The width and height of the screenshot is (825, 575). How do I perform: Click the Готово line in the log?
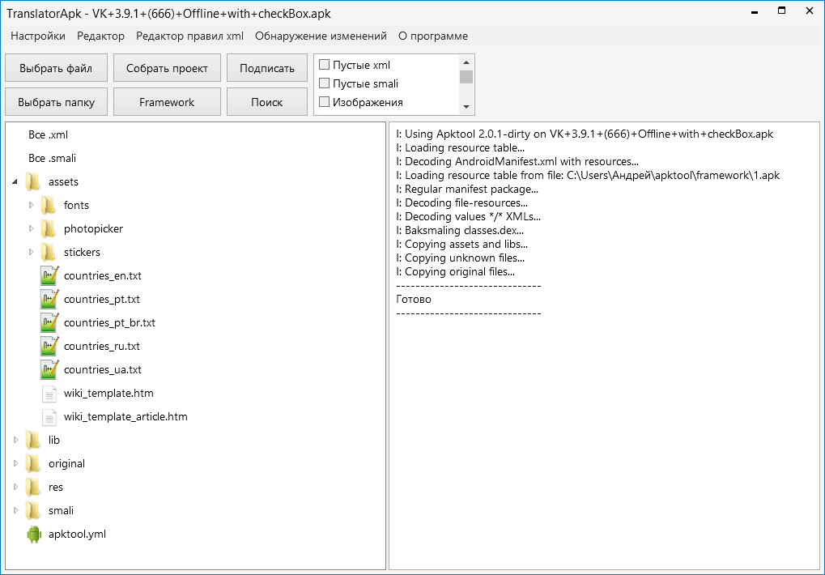tap(414, 299)
